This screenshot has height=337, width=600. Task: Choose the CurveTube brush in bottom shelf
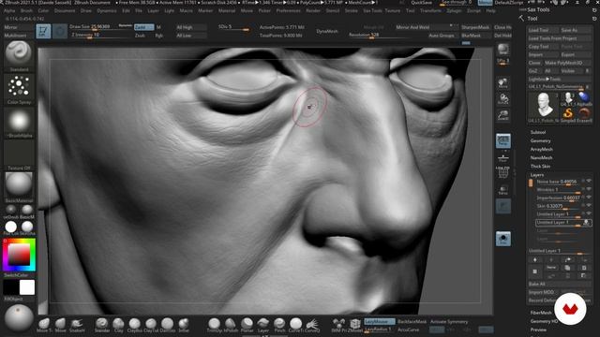pos(295,325)
